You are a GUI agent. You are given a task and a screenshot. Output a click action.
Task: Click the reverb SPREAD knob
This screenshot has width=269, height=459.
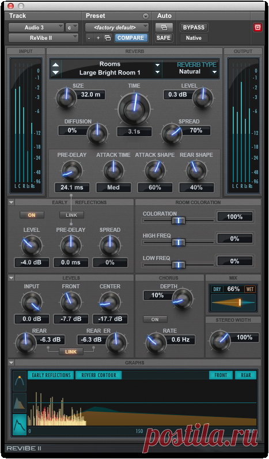click(171, 133)
